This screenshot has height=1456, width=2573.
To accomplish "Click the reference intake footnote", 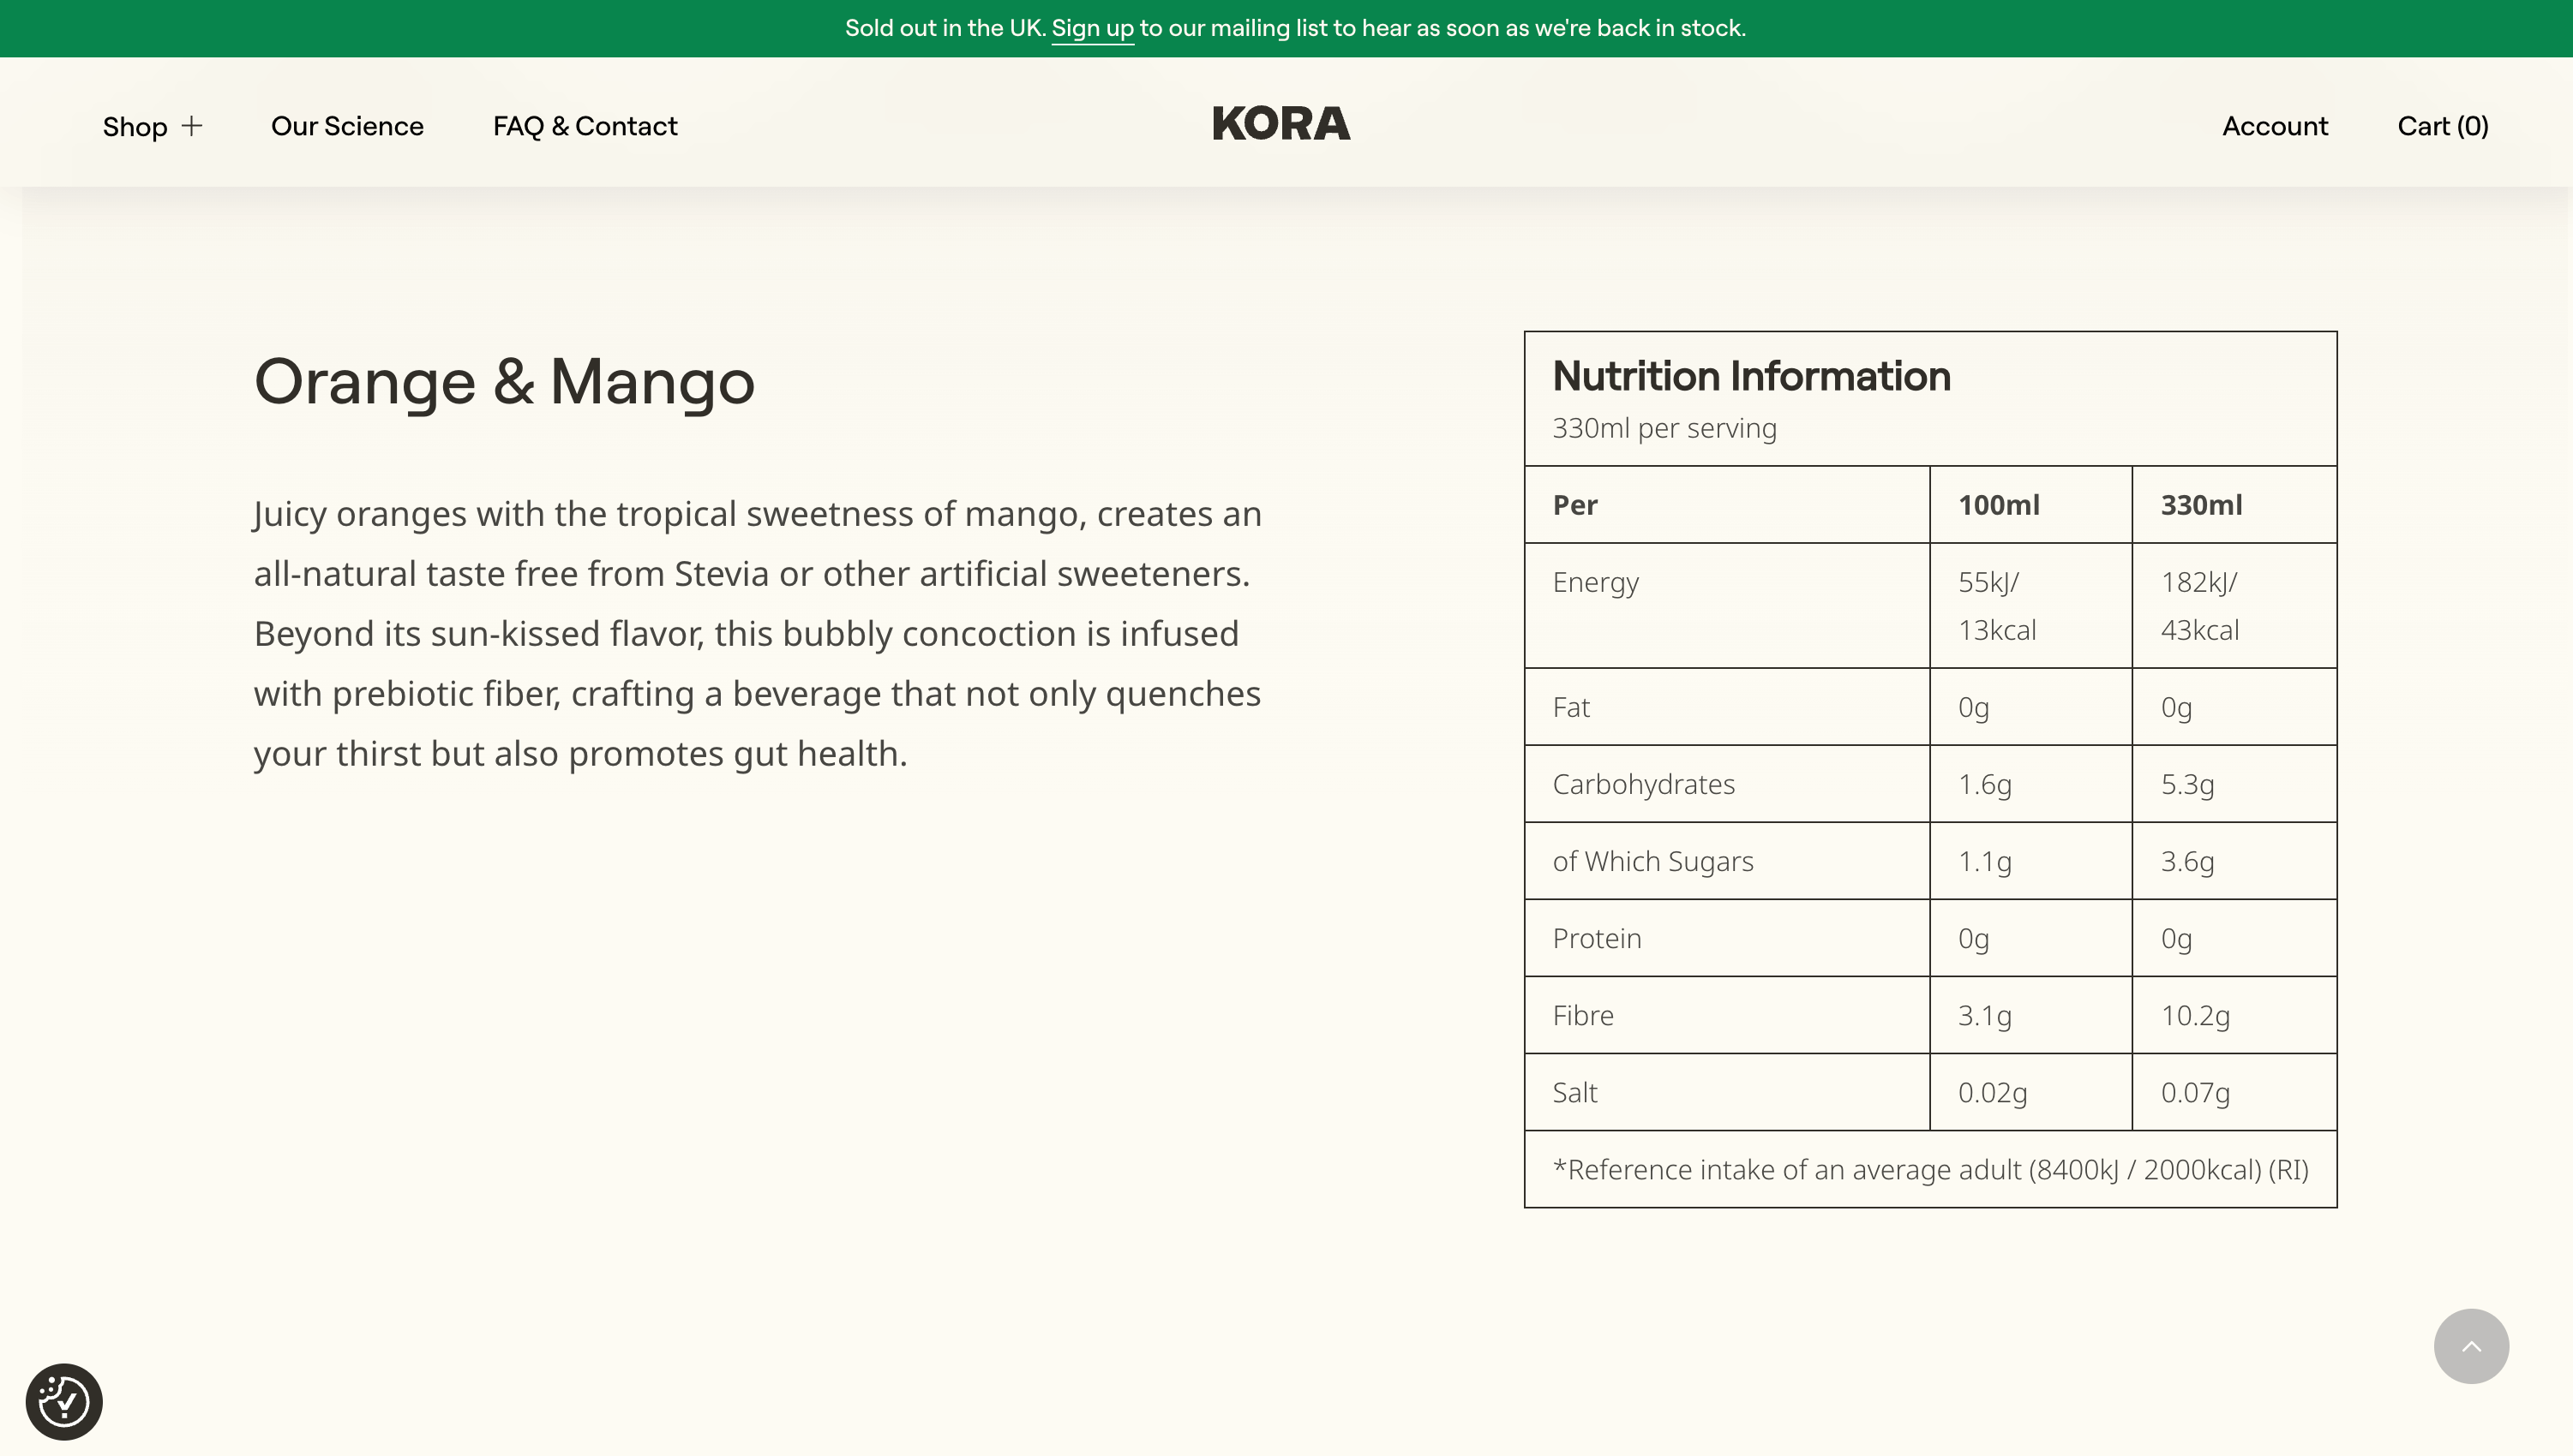I will click(1931, 1170).
